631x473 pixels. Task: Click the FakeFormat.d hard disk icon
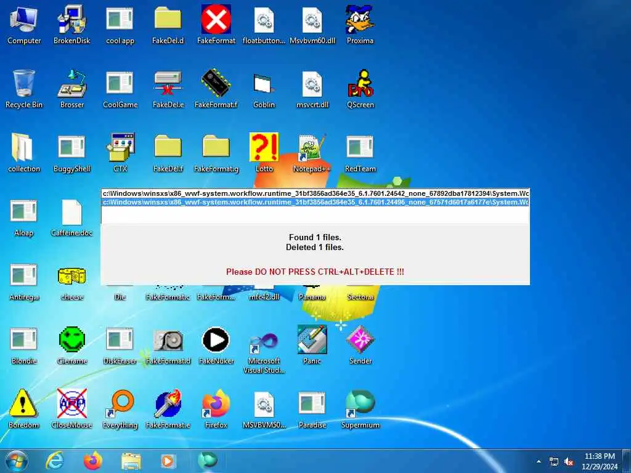(x=168, y=345)
